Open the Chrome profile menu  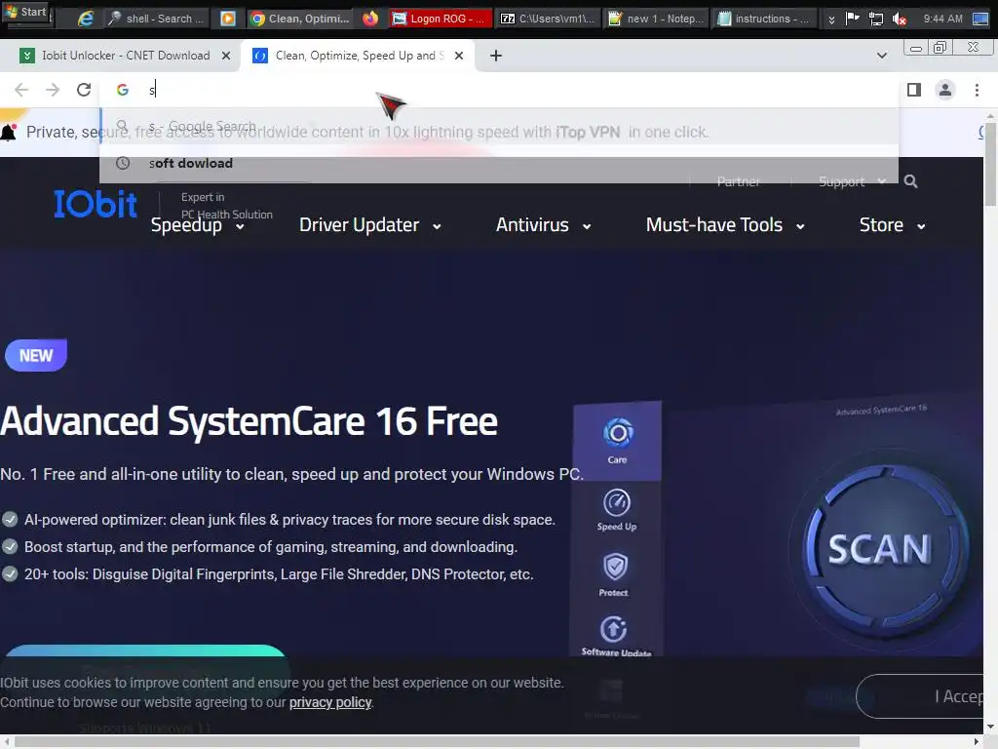[945, 90]
